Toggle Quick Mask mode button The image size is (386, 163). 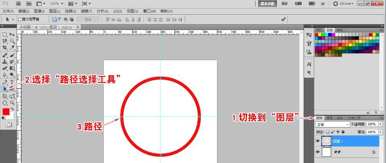pyautogui.click(x=8, y=125)
